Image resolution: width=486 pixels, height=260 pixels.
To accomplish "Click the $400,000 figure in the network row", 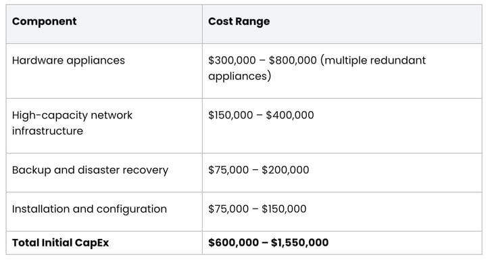I will point(290,115).
